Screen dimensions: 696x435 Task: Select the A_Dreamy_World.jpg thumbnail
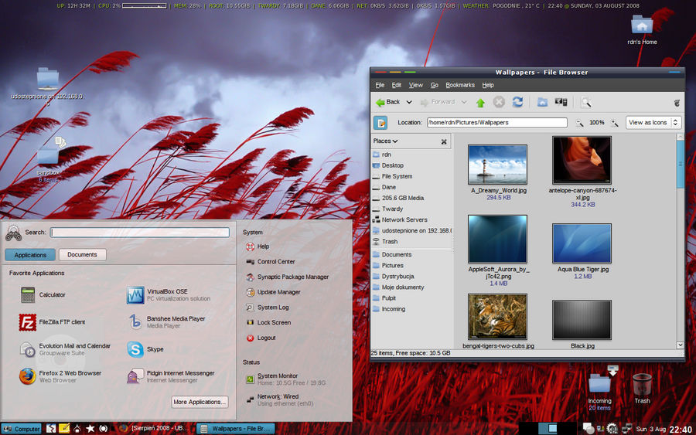coord(497,165)
